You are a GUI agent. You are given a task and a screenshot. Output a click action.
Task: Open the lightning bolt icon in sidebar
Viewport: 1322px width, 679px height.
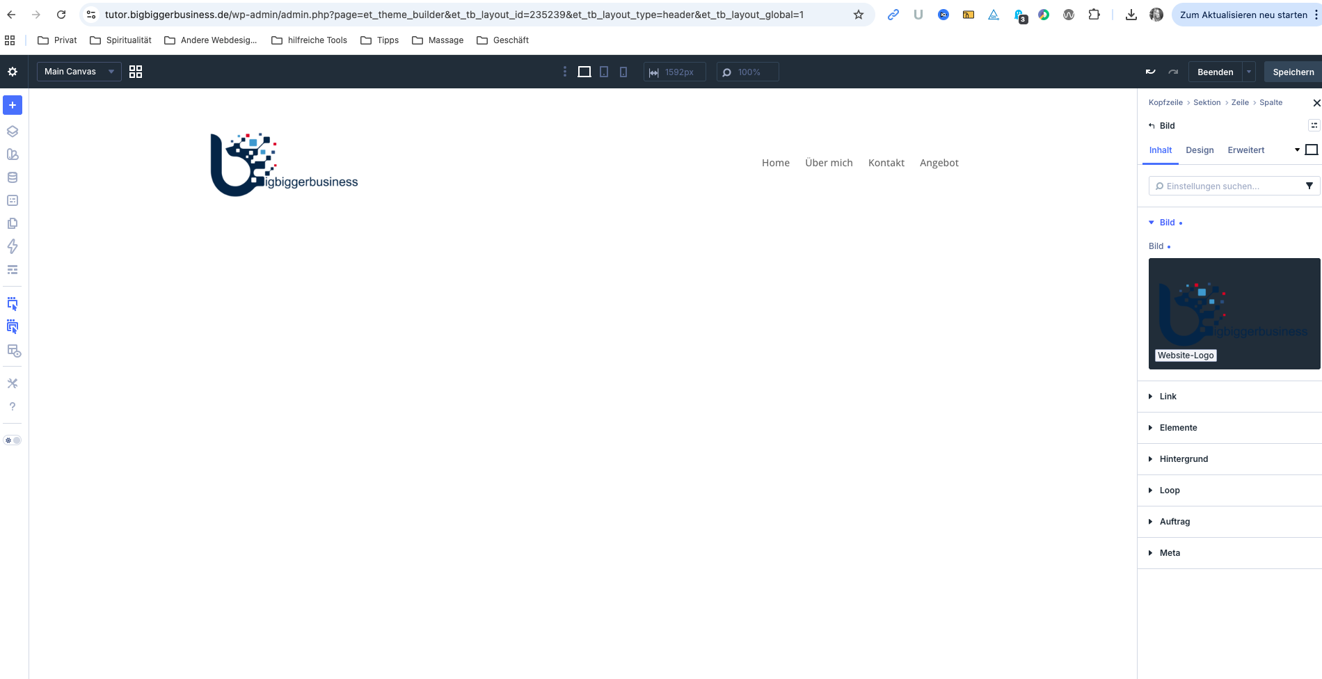pos(13,246)
